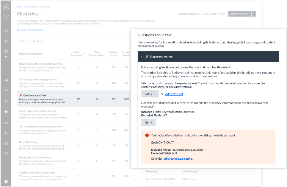287x187 pixels.
Task: Open the editing the goal config link
Action: [178, 159]
